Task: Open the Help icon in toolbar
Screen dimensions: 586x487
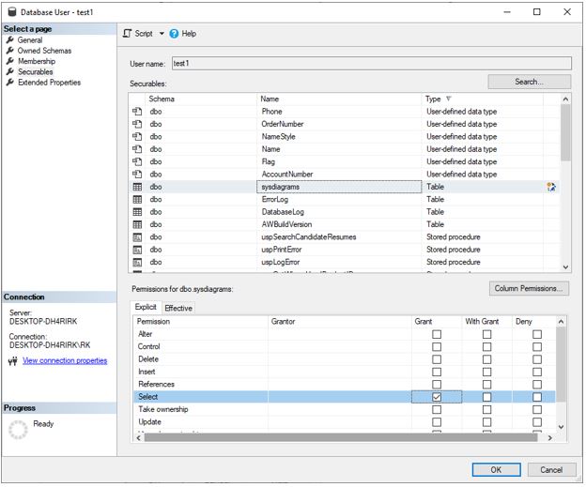Action: [x=175, y=34]
